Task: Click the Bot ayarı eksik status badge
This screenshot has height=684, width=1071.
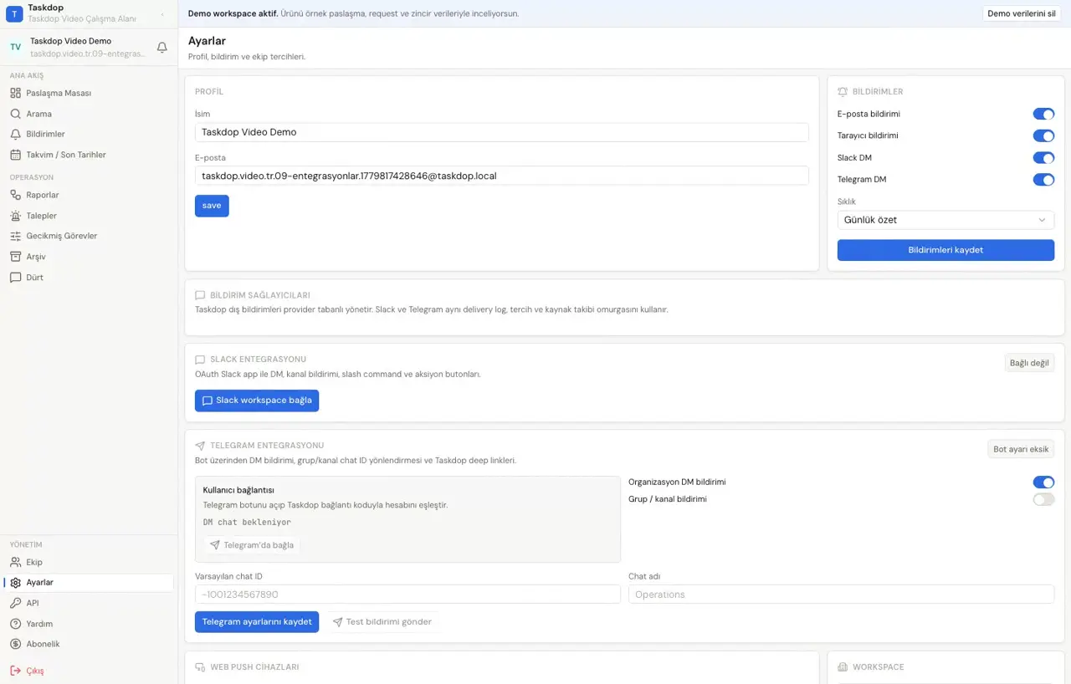Action: click(1021, 449)
